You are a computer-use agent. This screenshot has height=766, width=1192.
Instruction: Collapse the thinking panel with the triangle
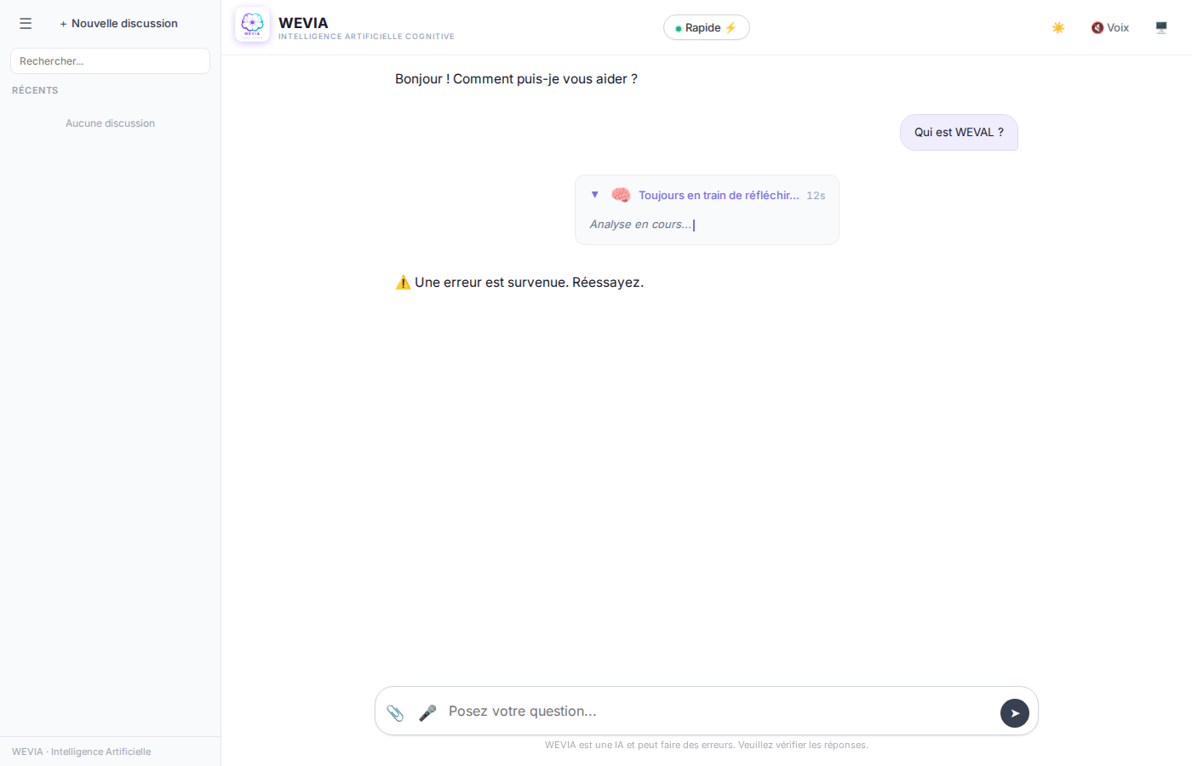pos(594,195)
